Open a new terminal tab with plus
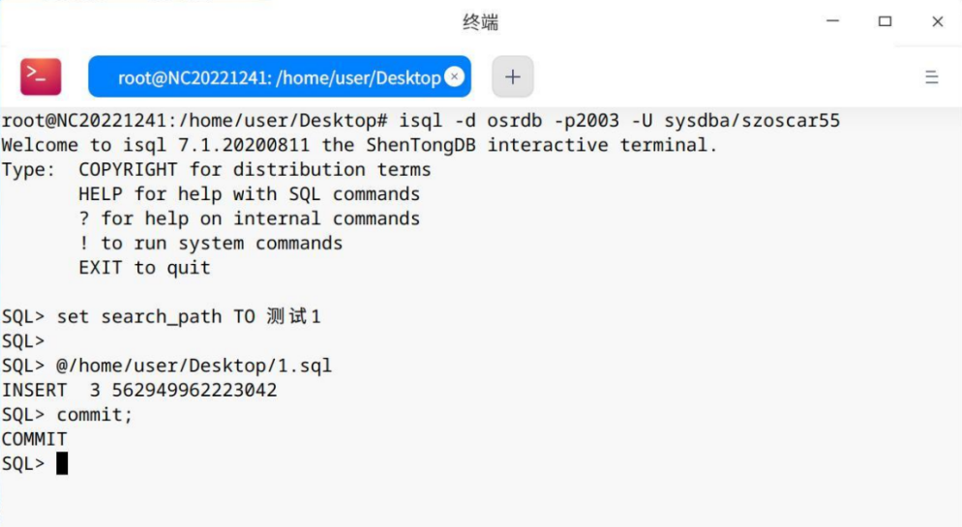Image resolution: width=962 pixels, height=527 pixels. (x=512, y=77)
